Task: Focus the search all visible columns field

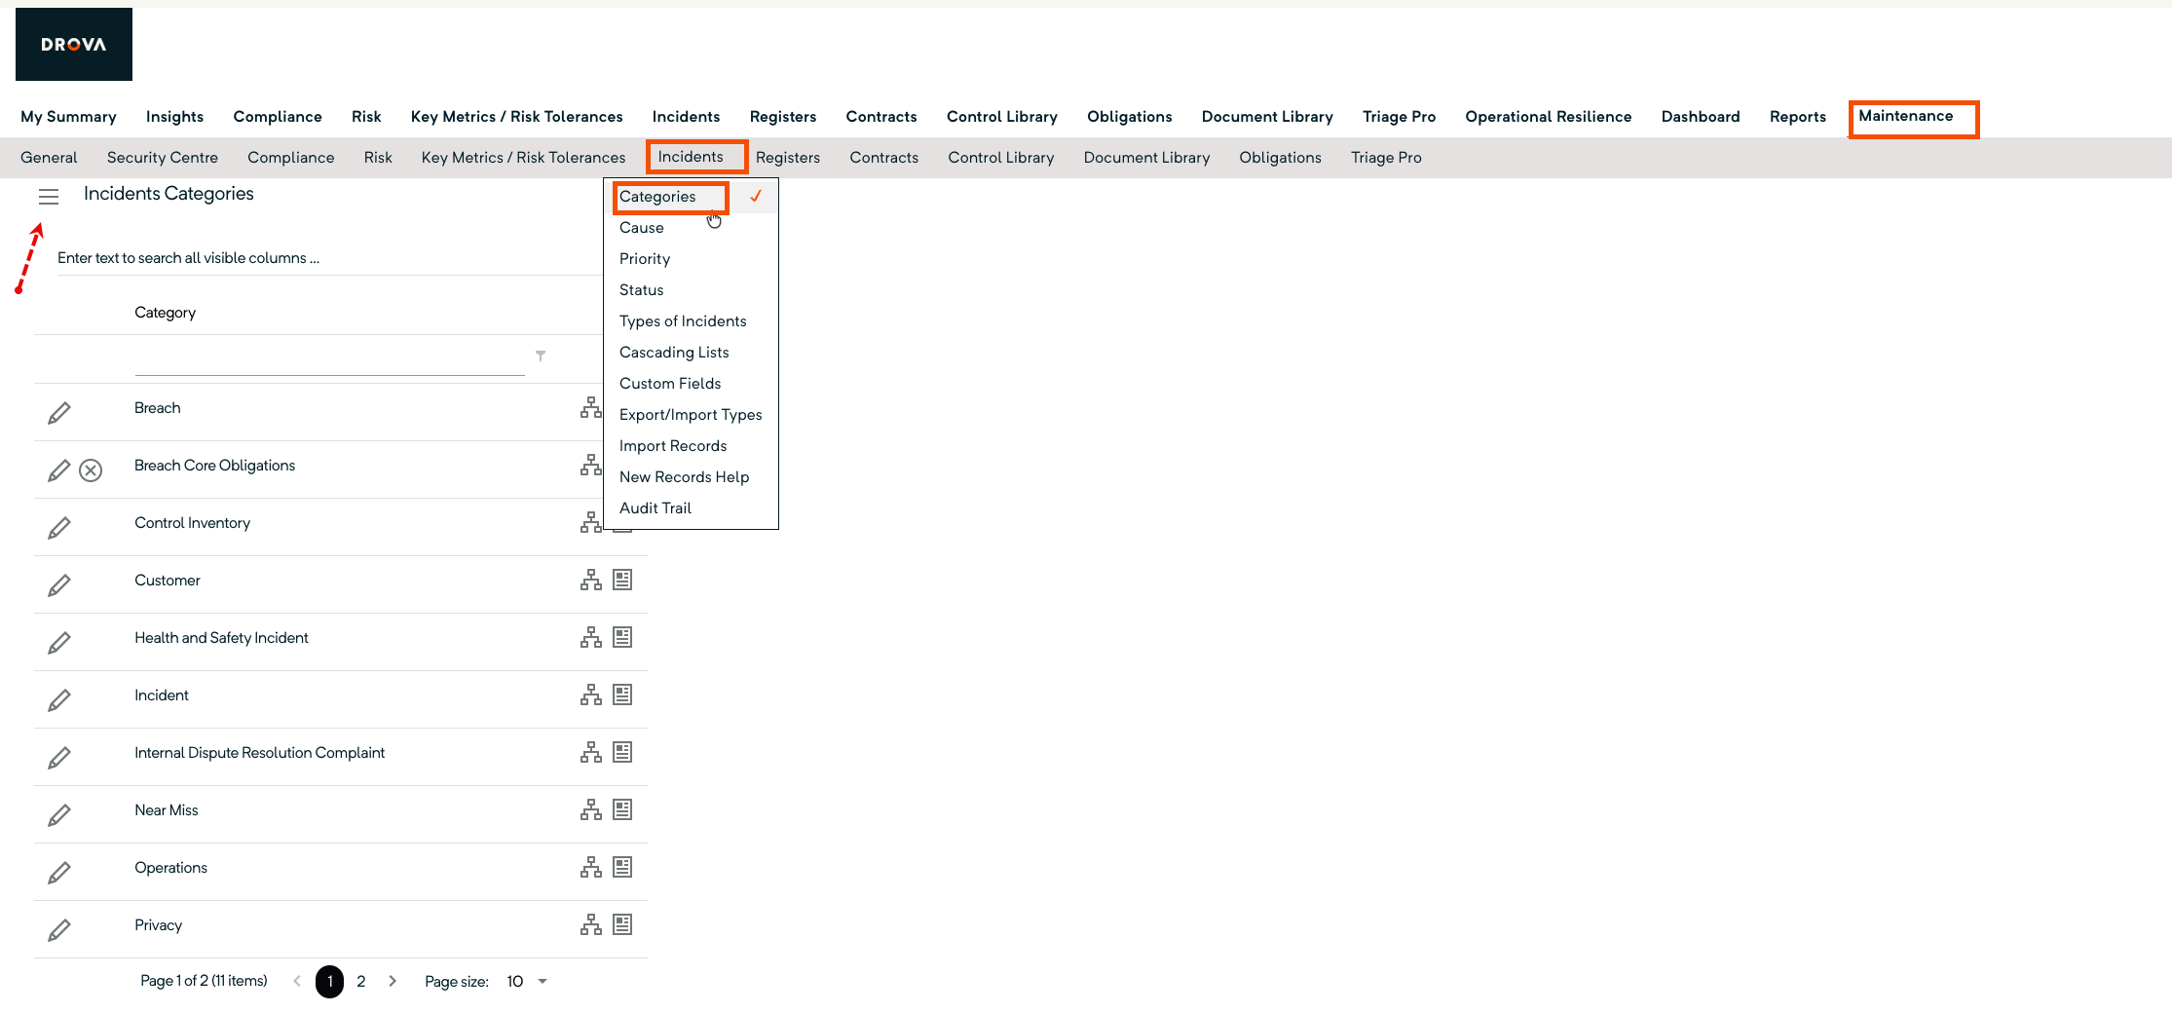Action: coord(329,258)
